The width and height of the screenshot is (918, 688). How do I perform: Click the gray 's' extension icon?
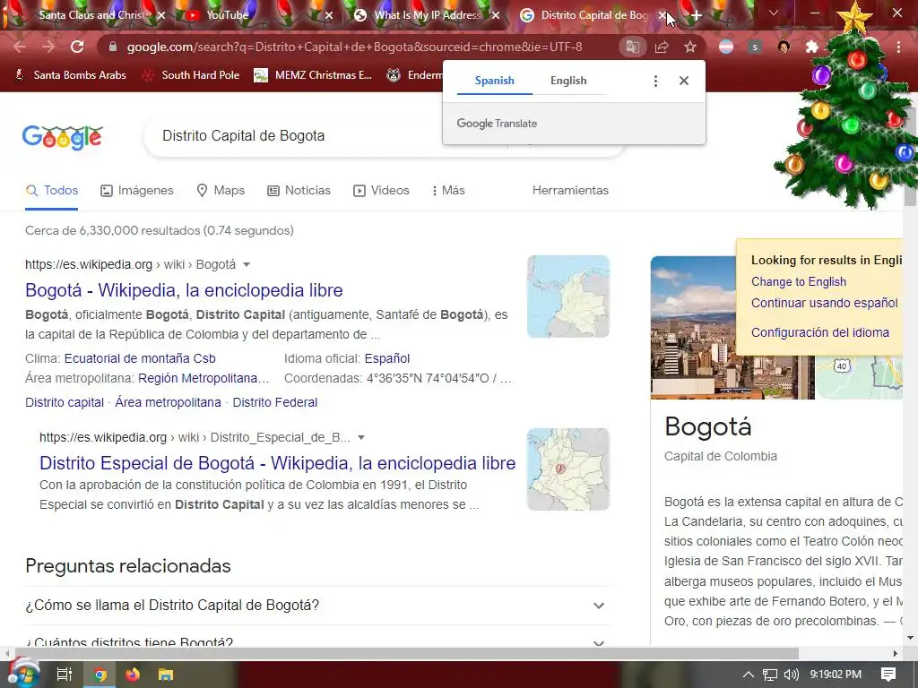(755, 47)
